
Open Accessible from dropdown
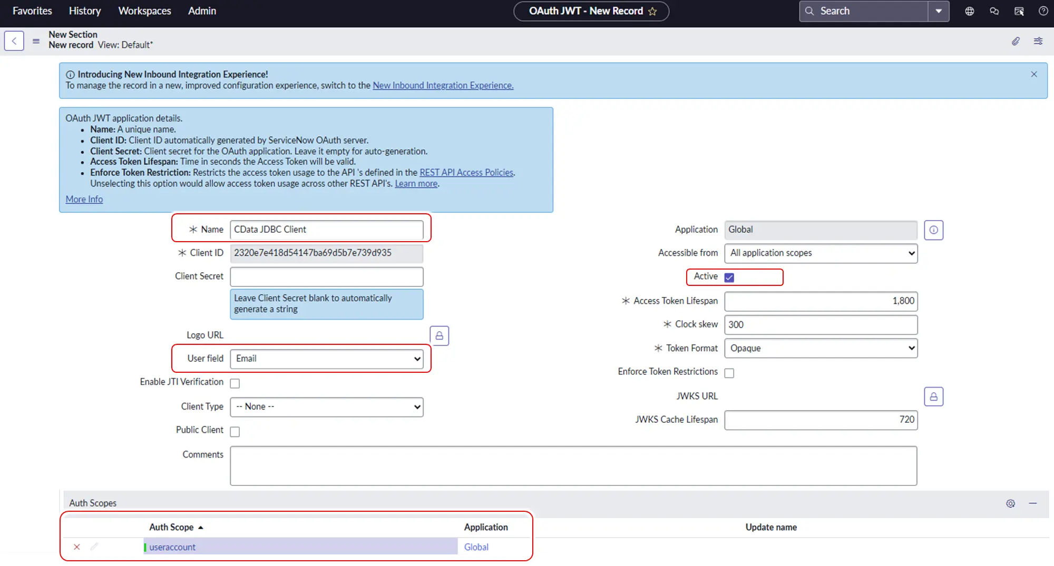coord(821,253)
